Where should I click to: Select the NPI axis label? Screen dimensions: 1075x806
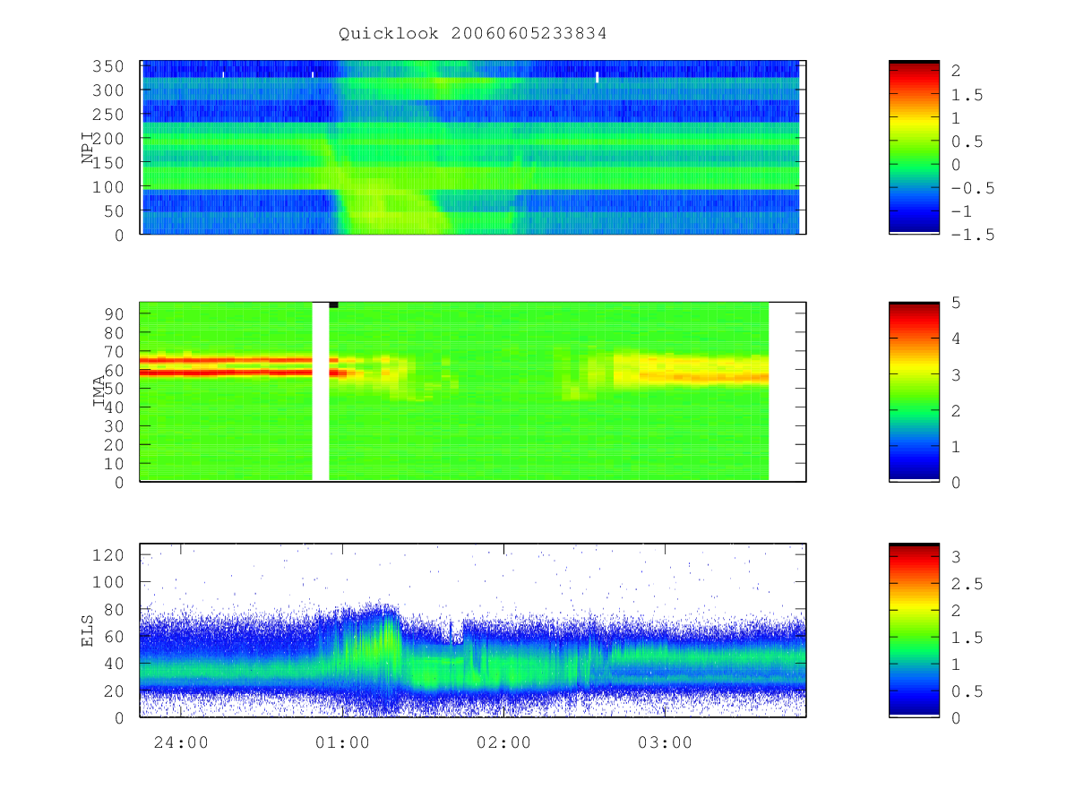88,148
